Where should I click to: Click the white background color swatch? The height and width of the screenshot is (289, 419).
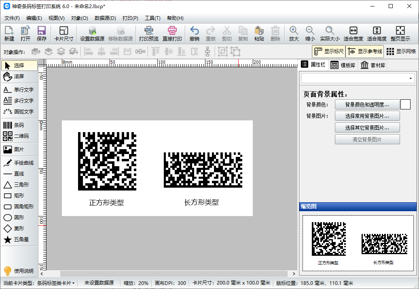405,105
